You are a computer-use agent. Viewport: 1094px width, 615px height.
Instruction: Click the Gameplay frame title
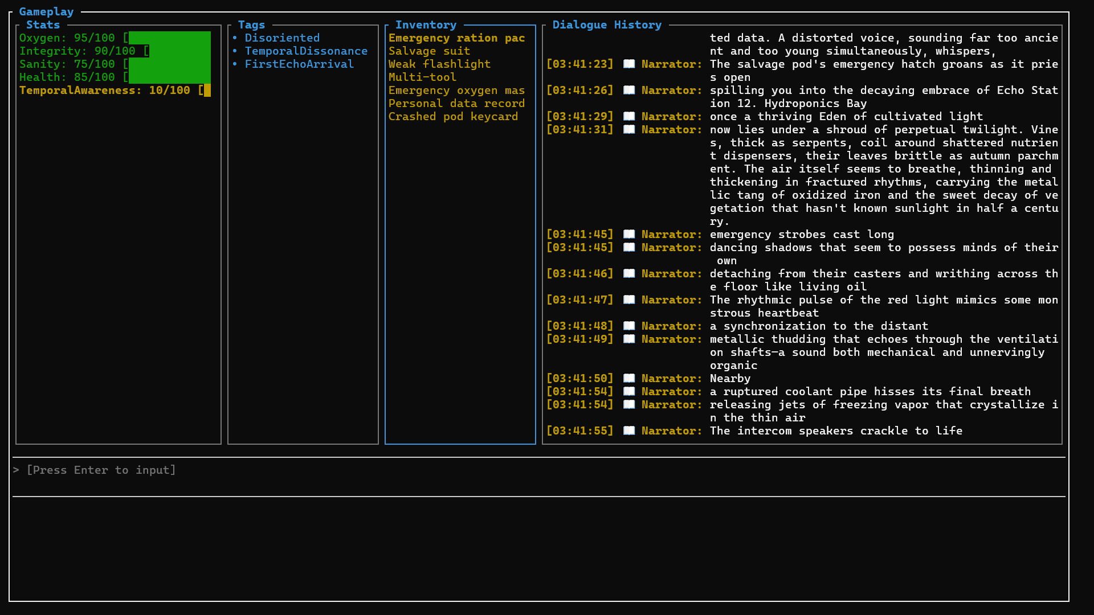(46, 11)
